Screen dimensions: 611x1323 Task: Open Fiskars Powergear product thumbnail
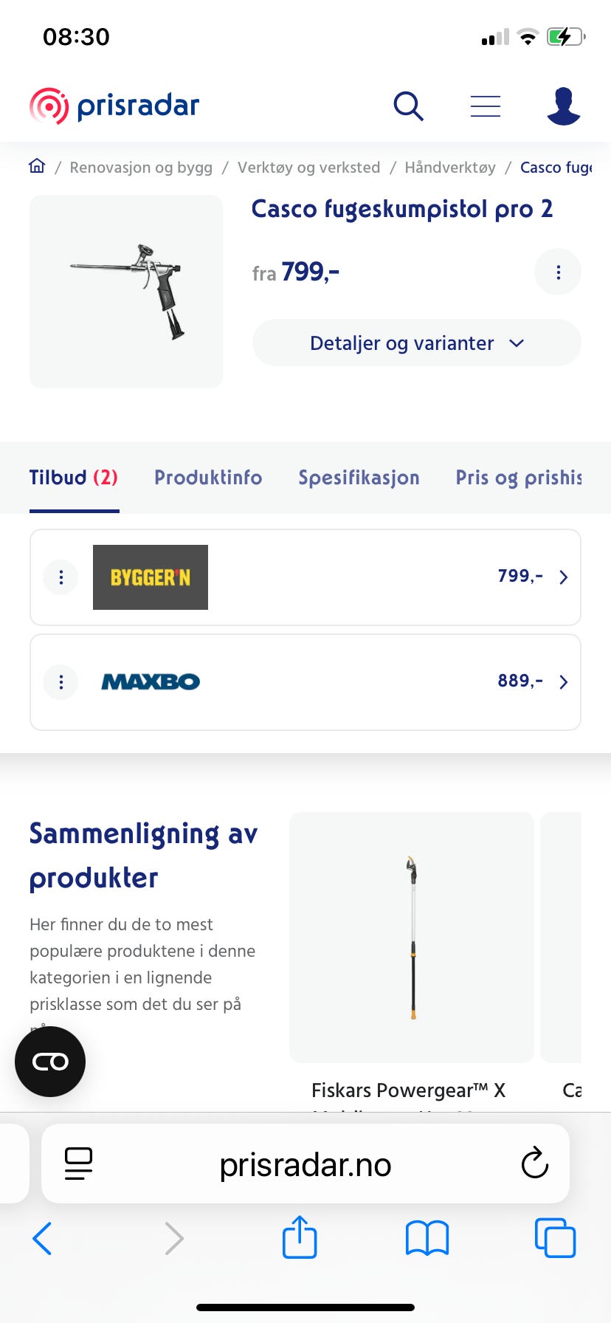(412, 938)
